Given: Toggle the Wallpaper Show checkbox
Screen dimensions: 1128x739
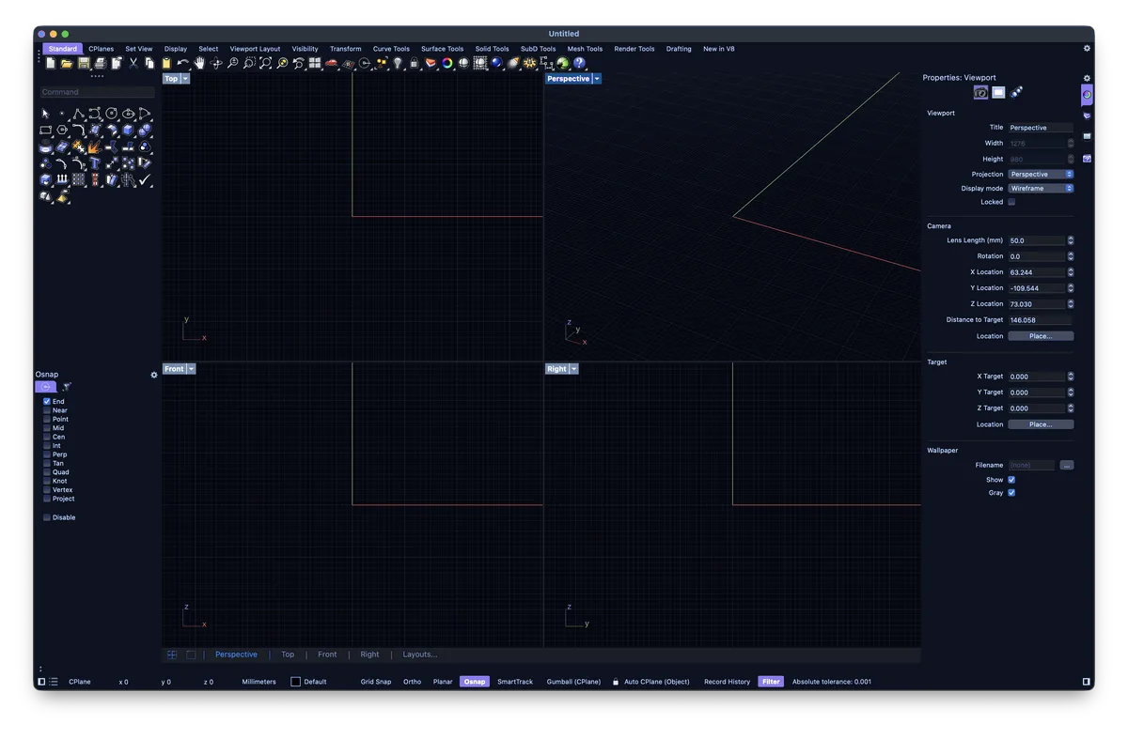Looking at the screenshot, I should [1011, 480].
